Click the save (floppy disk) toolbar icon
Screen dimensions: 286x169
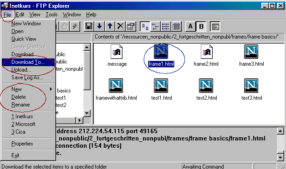pos(89,26)
